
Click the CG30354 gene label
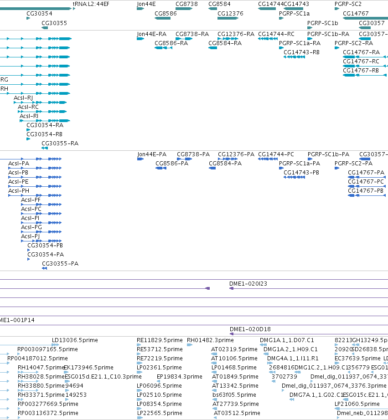[39, 13]
